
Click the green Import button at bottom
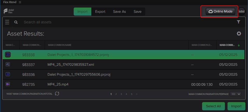coord(236,106)
